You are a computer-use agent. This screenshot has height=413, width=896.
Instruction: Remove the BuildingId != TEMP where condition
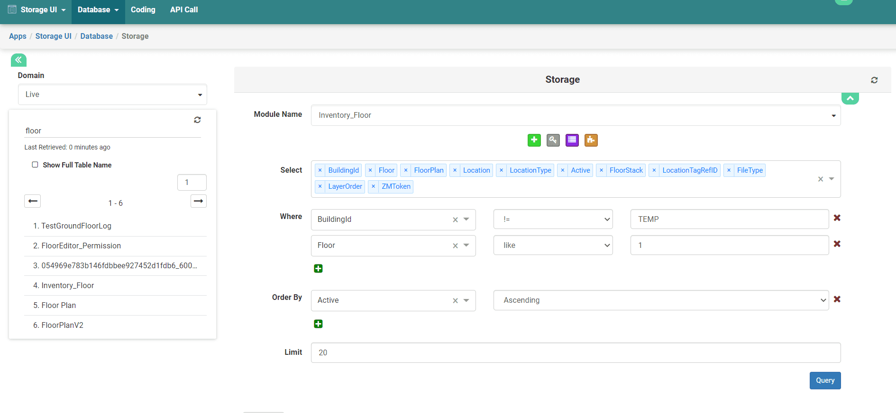837,218
